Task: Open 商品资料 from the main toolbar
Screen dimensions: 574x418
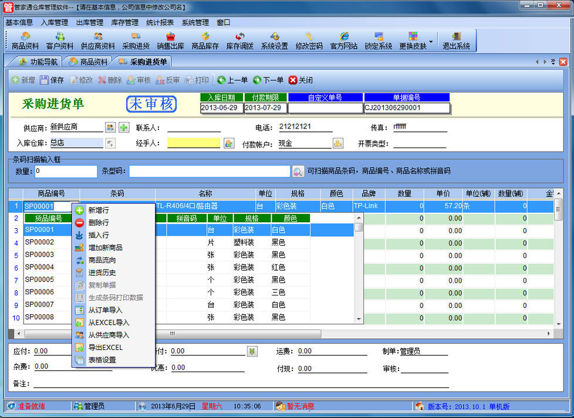Action: [x=25, y=40]
